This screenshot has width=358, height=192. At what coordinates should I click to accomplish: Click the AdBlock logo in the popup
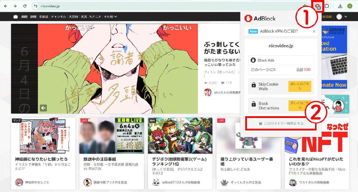pos(260,18)
